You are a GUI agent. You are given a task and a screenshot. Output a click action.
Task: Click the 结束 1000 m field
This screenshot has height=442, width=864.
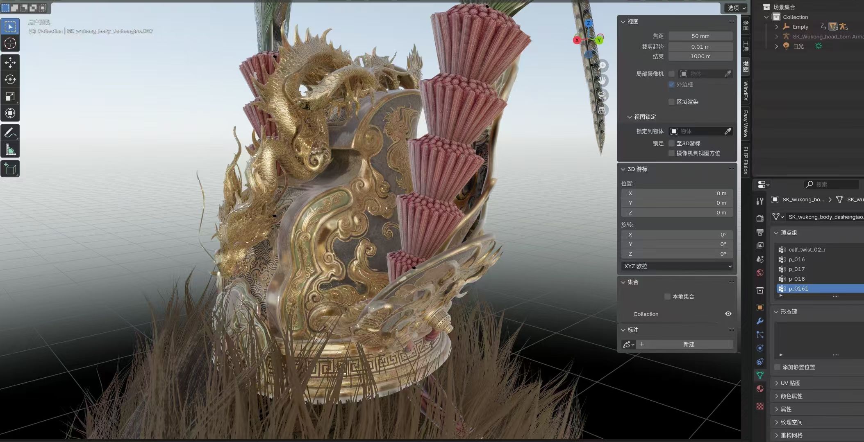pos(700,56)
